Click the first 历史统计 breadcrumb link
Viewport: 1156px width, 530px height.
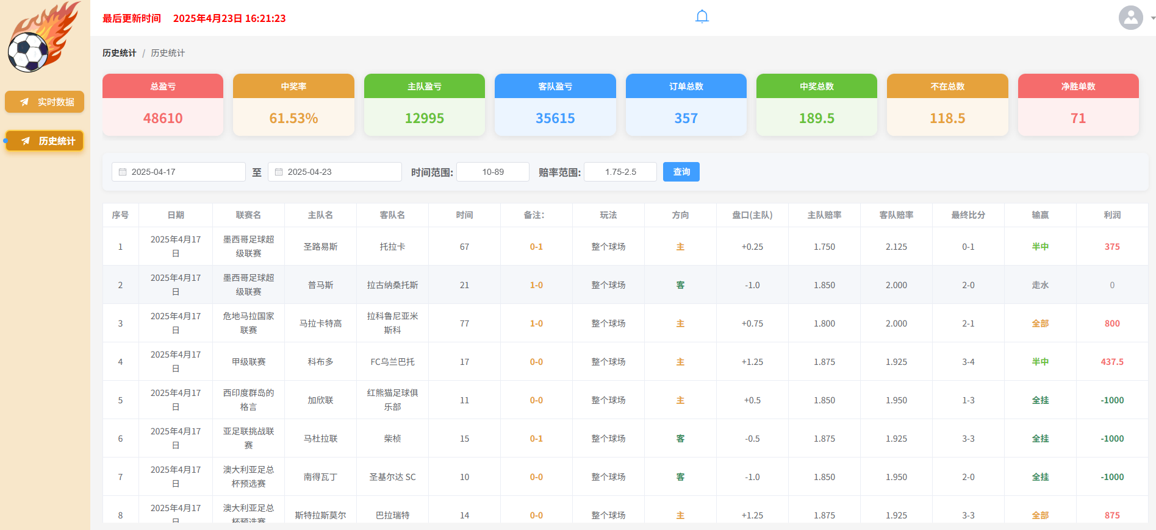tap(119, 53)
